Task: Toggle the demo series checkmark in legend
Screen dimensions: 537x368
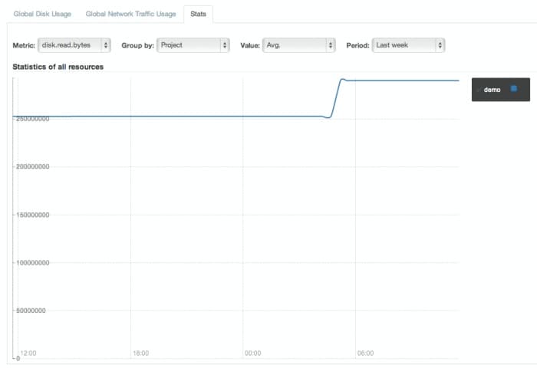Action: pos(478,90)
